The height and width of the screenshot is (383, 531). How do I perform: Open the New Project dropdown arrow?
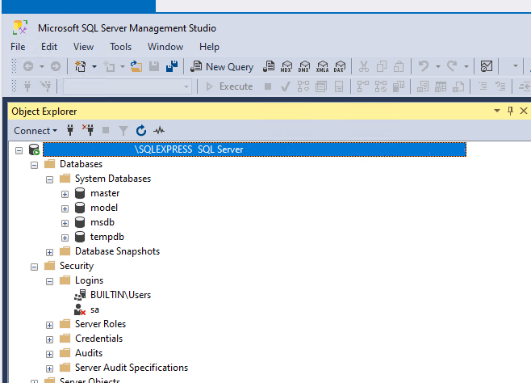pos(94,66)
